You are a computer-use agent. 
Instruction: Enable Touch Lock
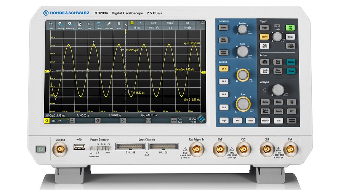(x=264, y=71)
